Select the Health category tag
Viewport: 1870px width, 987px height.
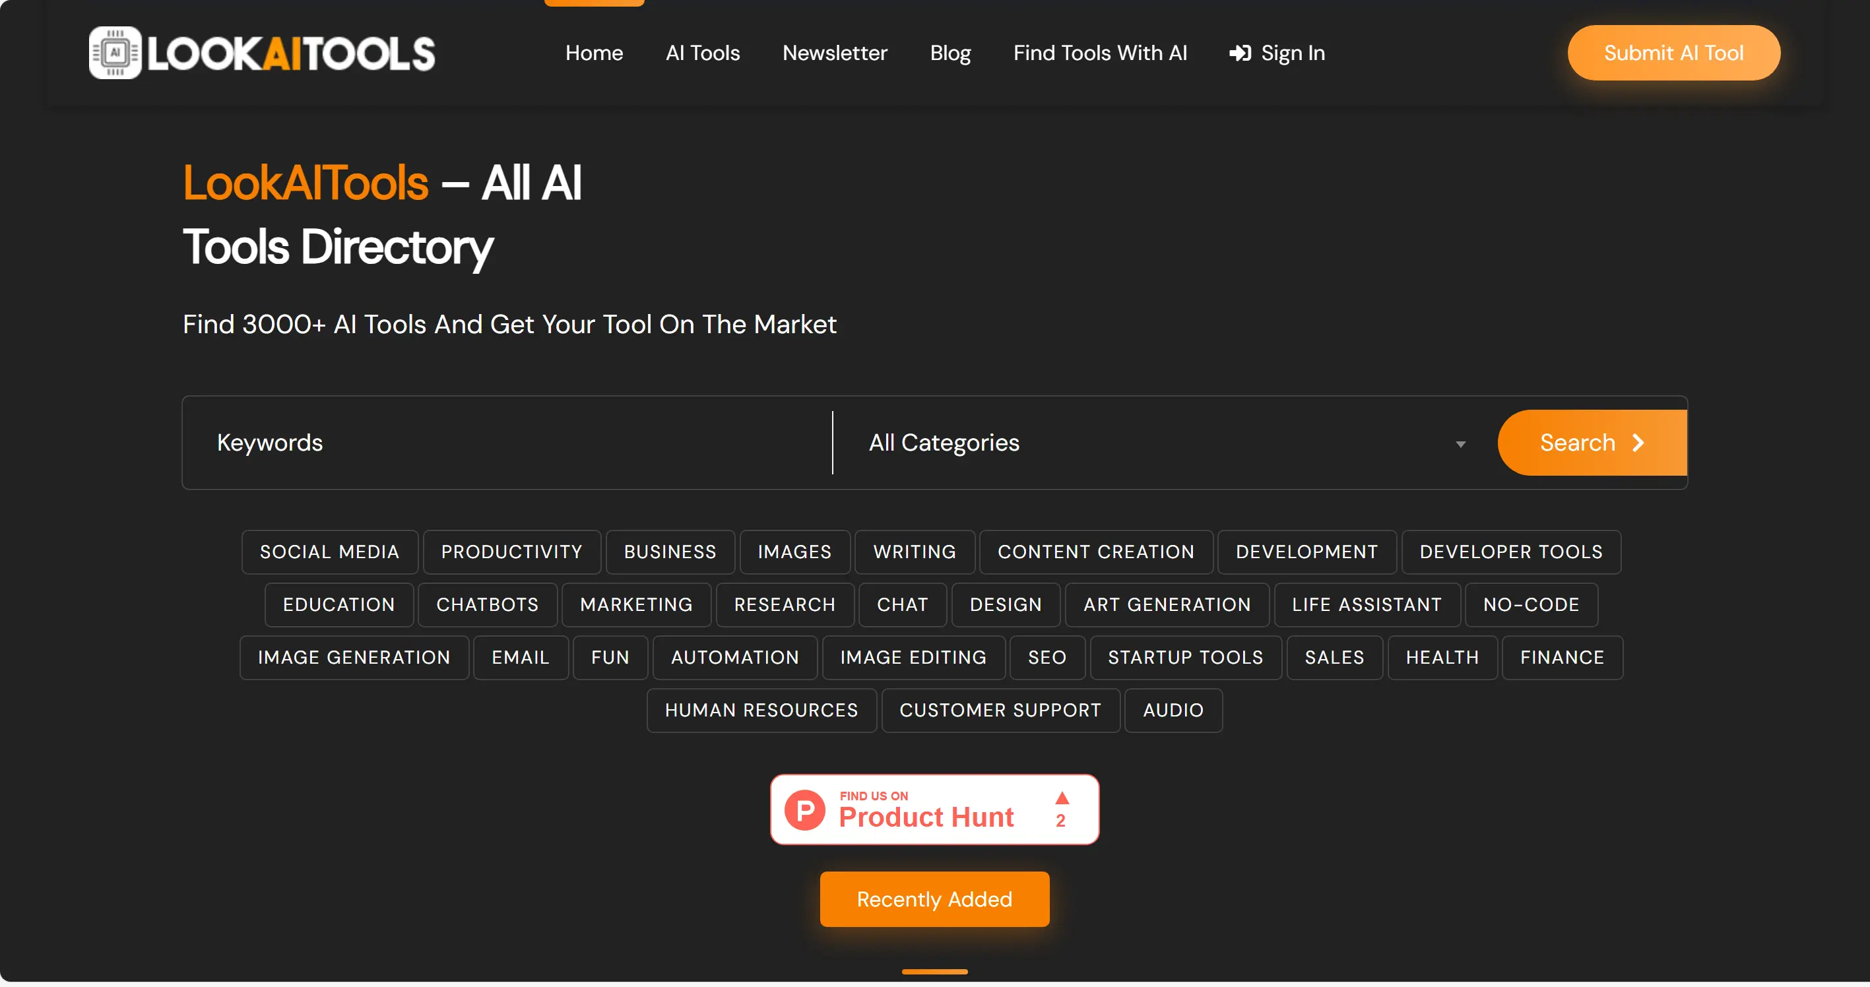tap(1442, 658)
